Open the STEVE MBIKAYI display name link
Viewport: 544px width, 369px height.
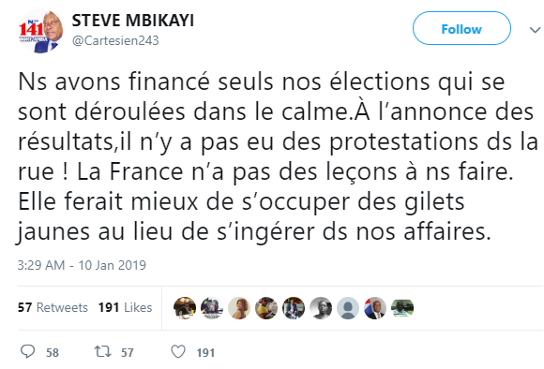(133, 21)
